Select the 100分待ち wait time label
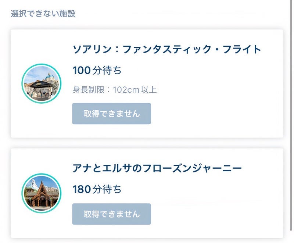 point(97,70)
